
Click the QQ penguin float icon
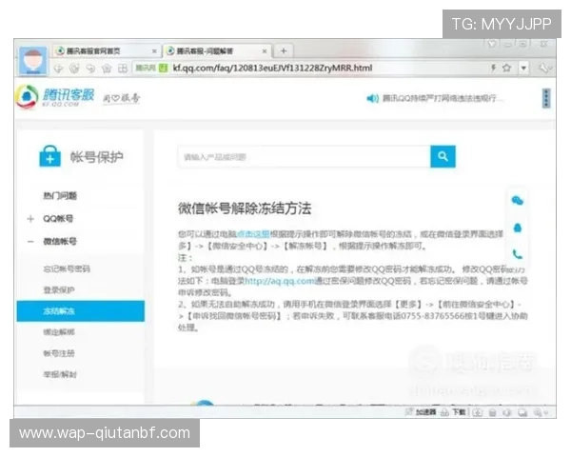pos(518,228)
